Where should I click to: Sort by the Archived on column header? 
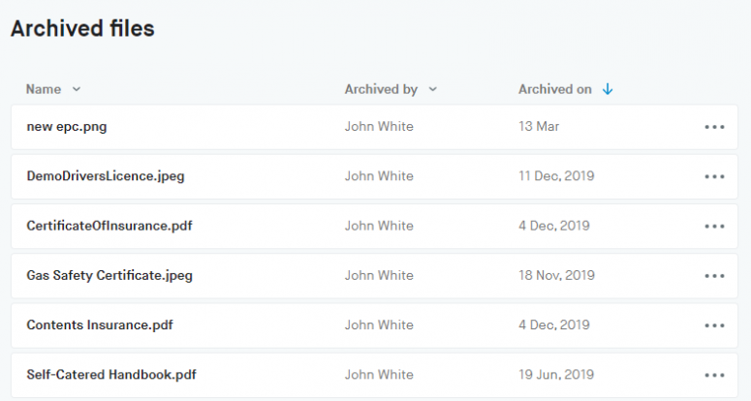pyautogui.click(x=555, y=89)
